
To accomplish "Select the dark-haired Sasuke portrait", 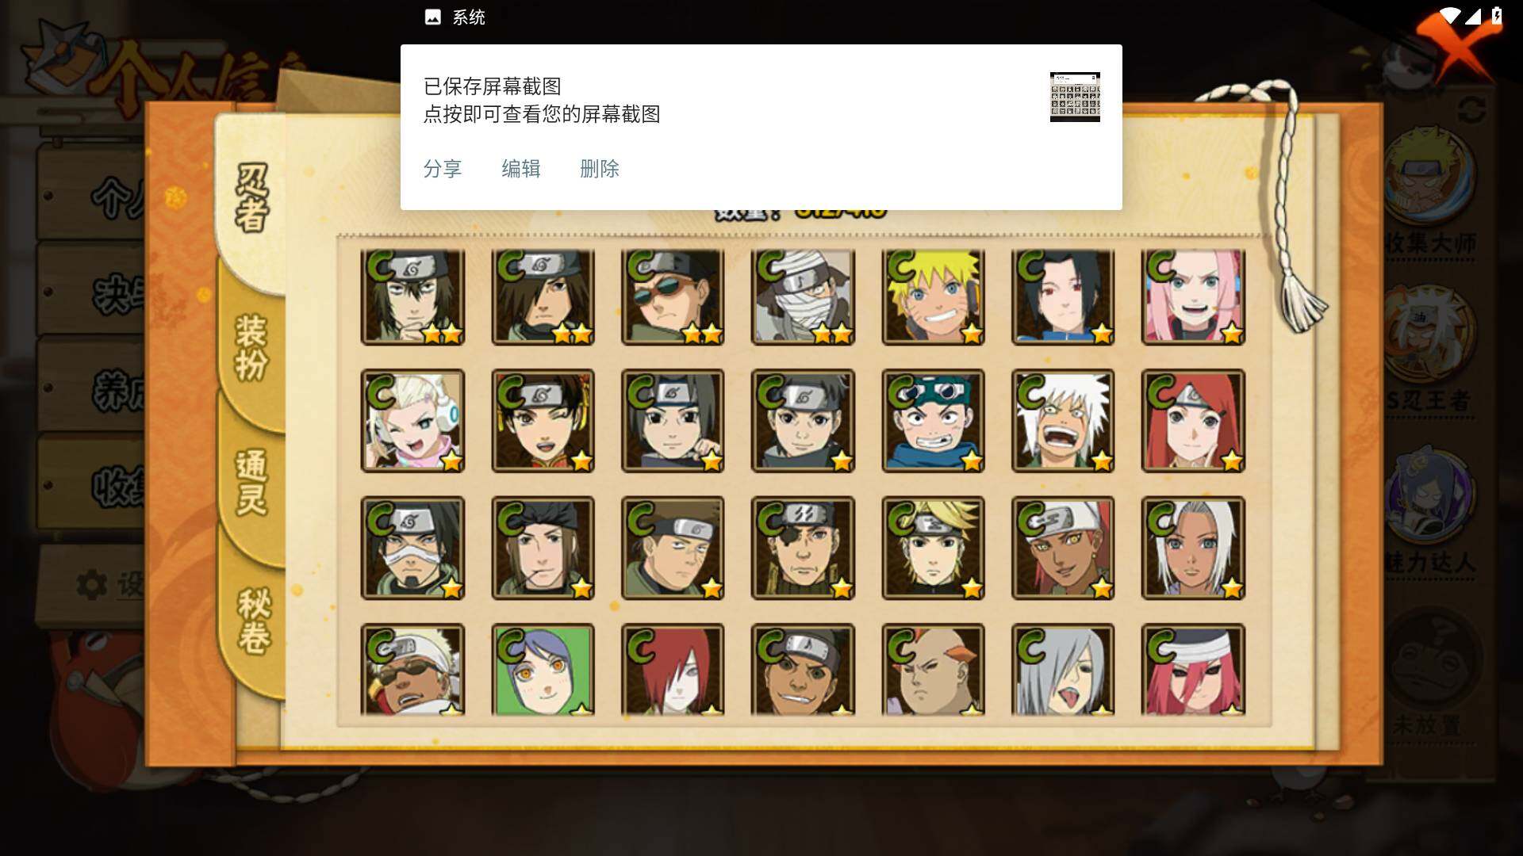I will (1063, 297).
